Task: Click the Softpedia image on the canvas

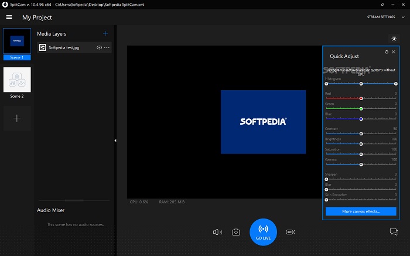Action: pos(264,122)
